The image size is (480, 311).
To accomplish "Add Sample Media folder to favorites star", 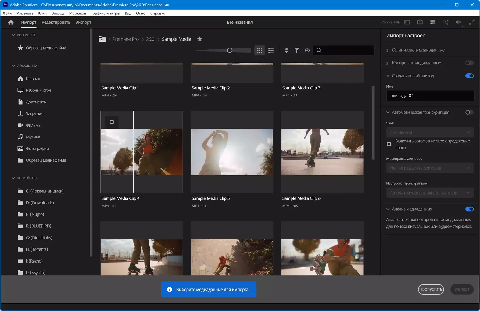I will (x=200, y=39).
